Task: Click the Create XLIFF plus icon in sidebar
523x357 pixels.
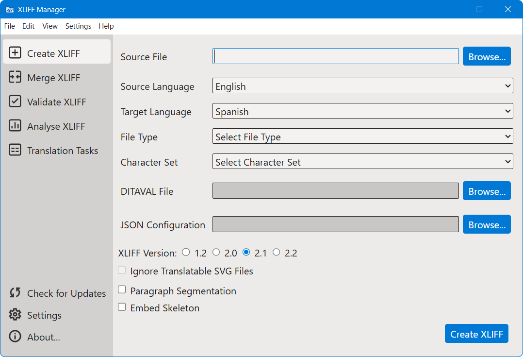Action: pos(15,52)
